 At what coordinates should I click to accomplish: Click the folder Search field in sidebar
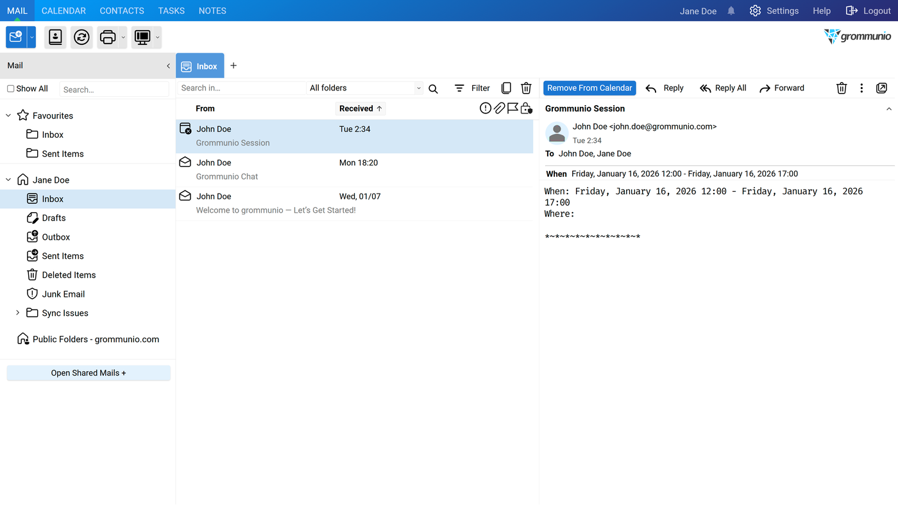click(x=114, y=89)
